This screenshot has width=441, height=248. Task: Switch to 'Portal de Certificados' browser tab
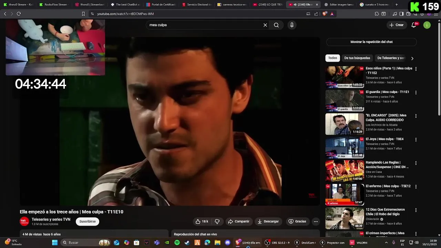[161, 4]
